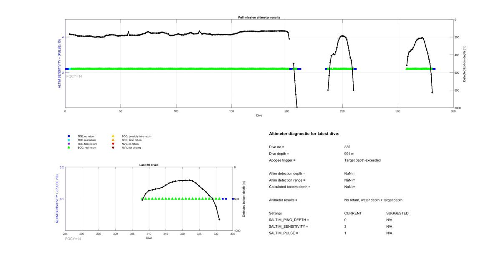Click the red triangle 'NVV, no return' legend marker
The height and width of the screenshot is (259, 501).
pyautogui.click(x=113, y=144)
